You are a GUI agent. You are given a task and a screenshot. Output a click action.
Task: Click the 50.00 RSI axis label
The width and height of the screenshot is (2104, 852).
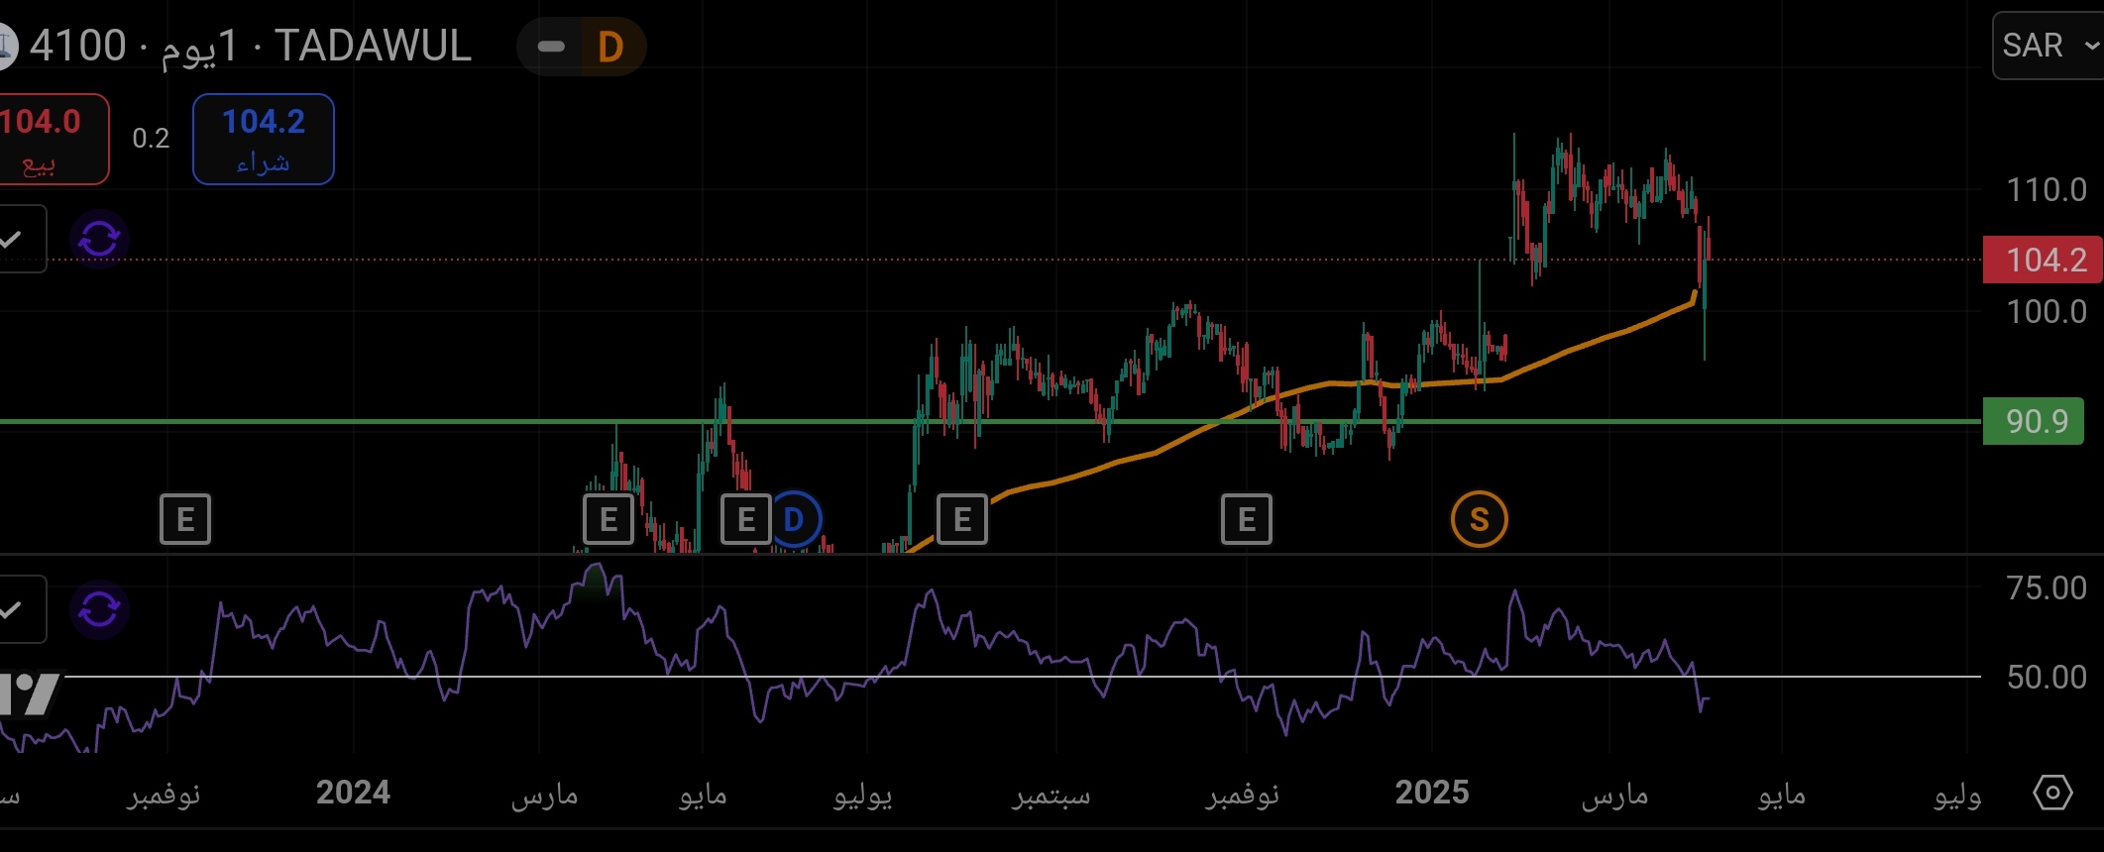tap(2047, 677)
